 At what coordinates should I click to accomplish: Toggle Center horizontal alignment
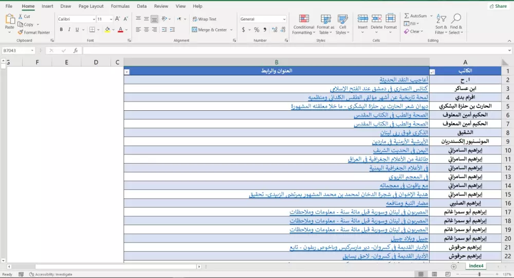pos(146,30)
